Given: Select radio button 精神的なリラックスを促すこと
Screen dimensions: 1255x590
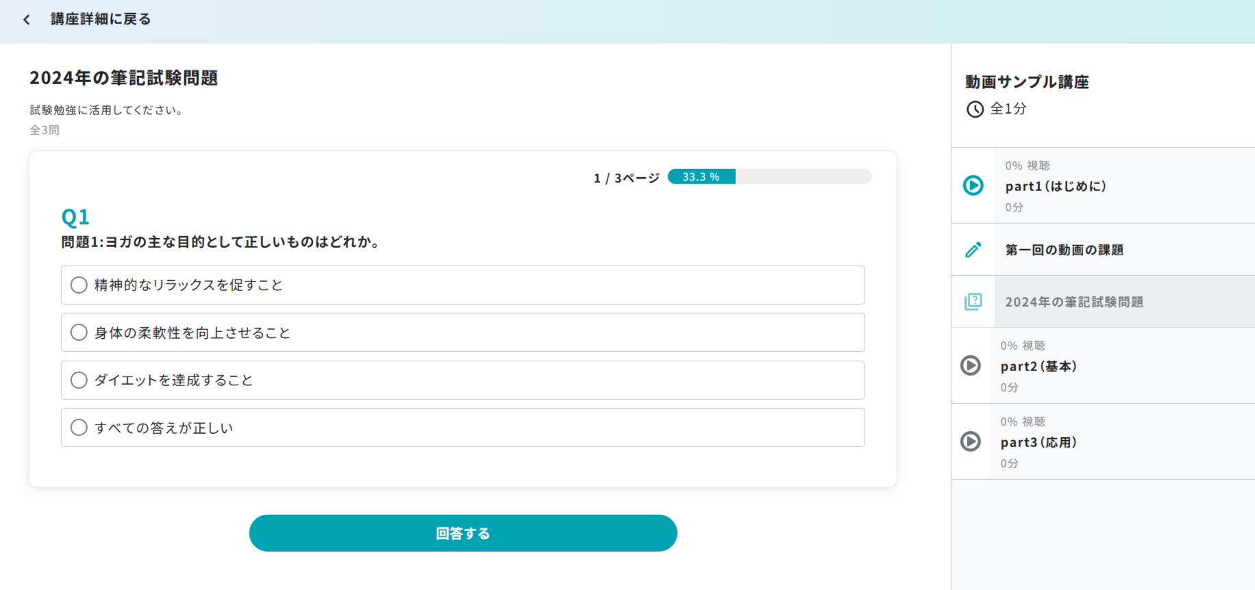Looking at the screenshot, I should [79, 285].
